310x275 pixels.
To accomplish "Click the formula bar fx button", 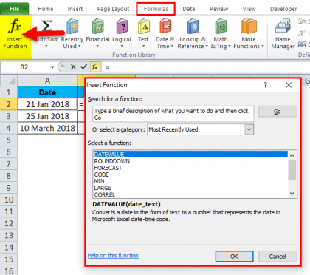I will click(95, 67).
